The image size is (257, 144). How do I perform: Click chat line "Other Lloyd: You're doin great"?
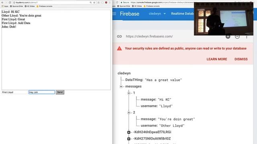click(x=21, y=16)
